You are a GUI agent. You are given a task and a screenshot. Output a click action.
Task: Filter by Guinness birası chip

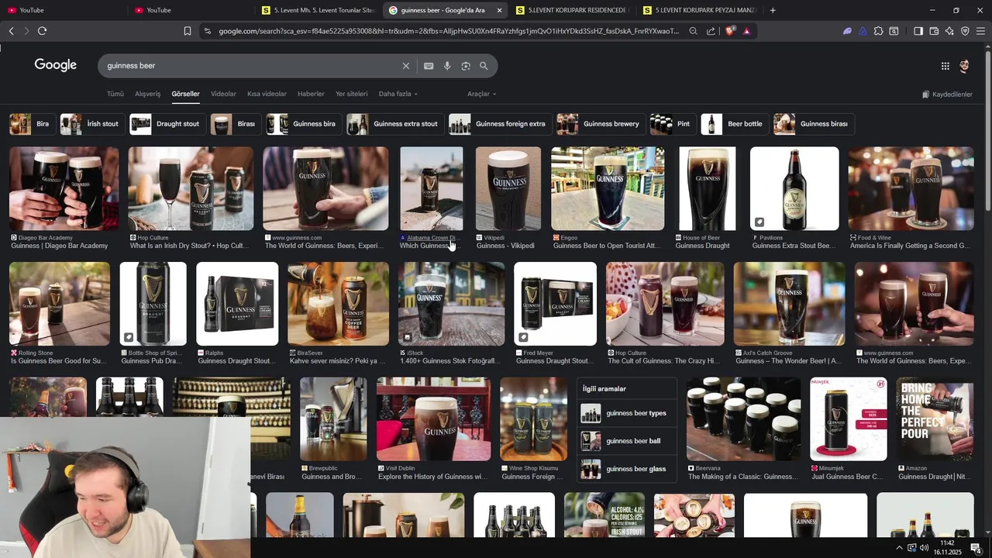tap(814, 124)
